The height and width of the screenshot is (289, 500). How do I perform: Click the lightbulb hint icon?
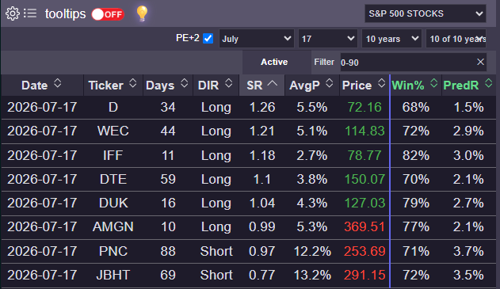[x=142, y=13]
